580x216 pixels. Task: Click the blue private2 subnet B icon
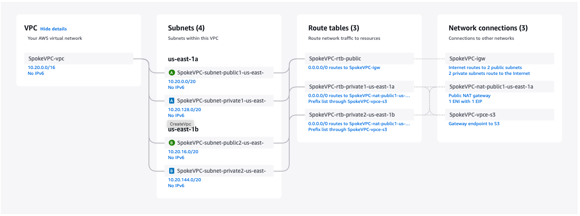pos(172,171)
